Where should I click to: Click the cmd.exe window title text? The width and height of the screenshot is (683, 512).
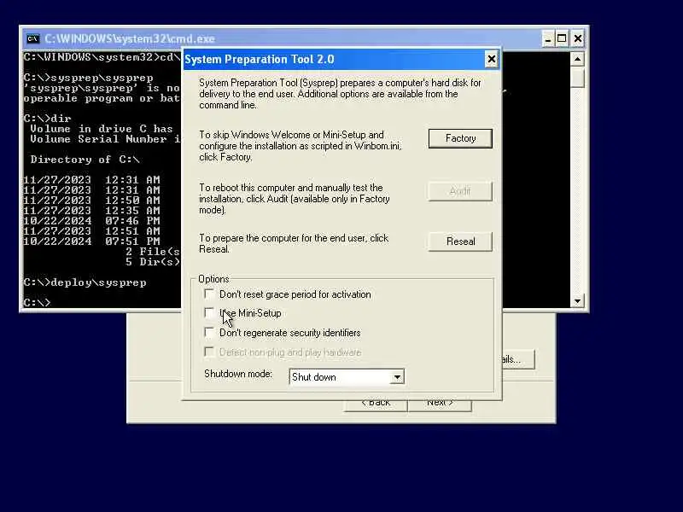click(x=130, y=38)
